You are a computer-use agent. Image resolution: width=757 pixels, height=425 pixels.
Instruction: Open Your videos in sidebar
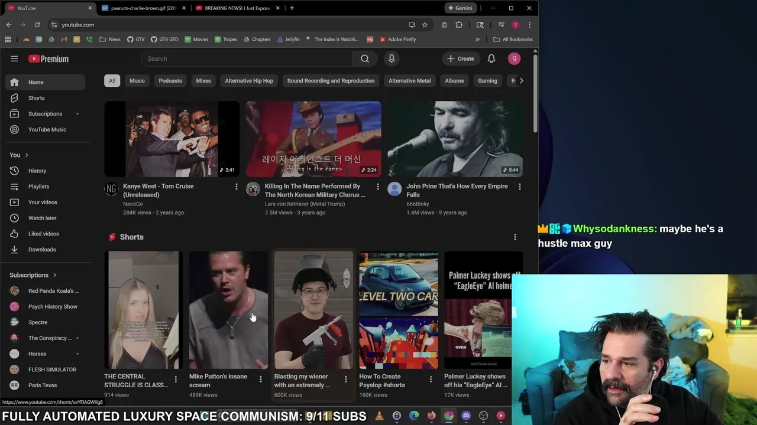[45, 202]
